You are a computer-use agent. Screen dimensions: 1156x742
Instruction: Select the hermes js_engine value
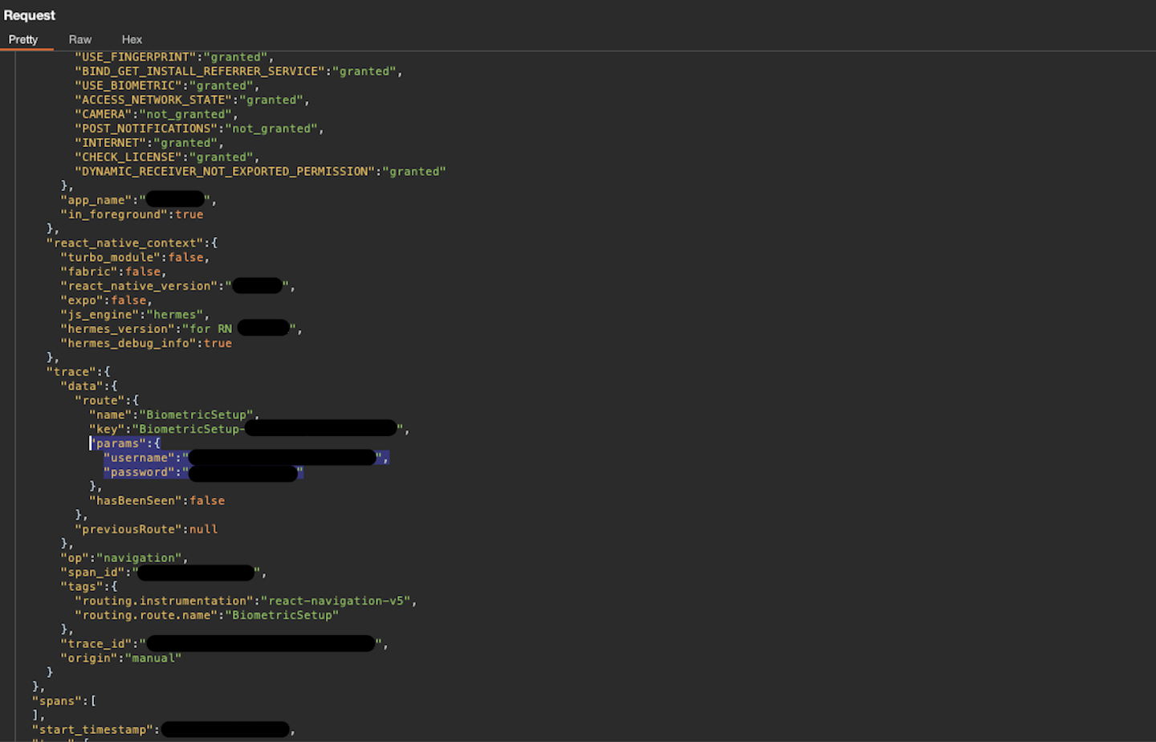click(176, 314)
